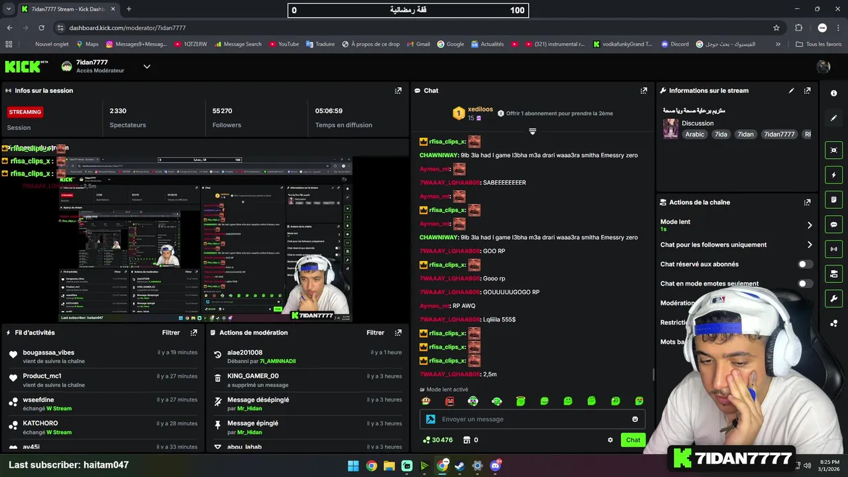The width and height of the screenshot is (848, 477).
Task: Open user bougassaa_vibes in activity feed
Action: pos(48,352)
